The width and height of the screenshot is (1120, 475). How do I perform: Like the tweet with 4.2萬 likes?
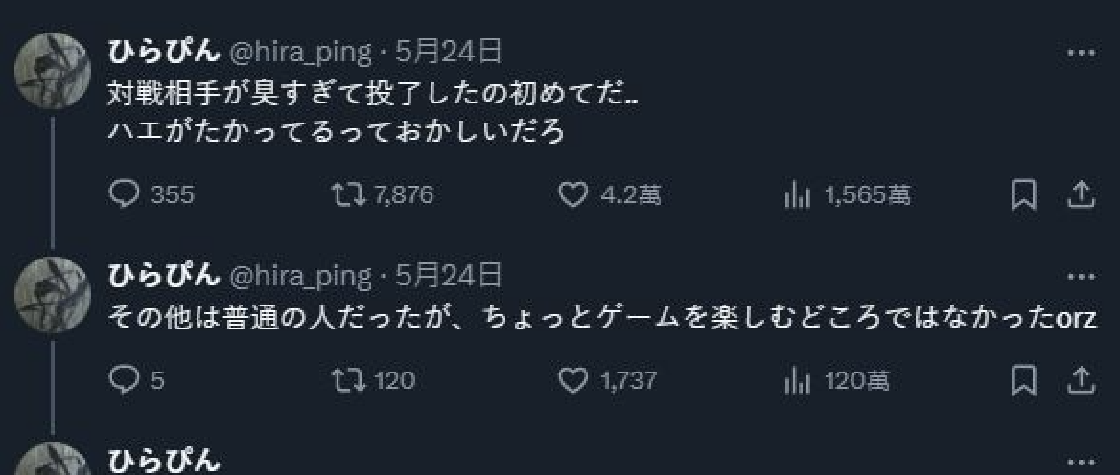pos(572,195)
